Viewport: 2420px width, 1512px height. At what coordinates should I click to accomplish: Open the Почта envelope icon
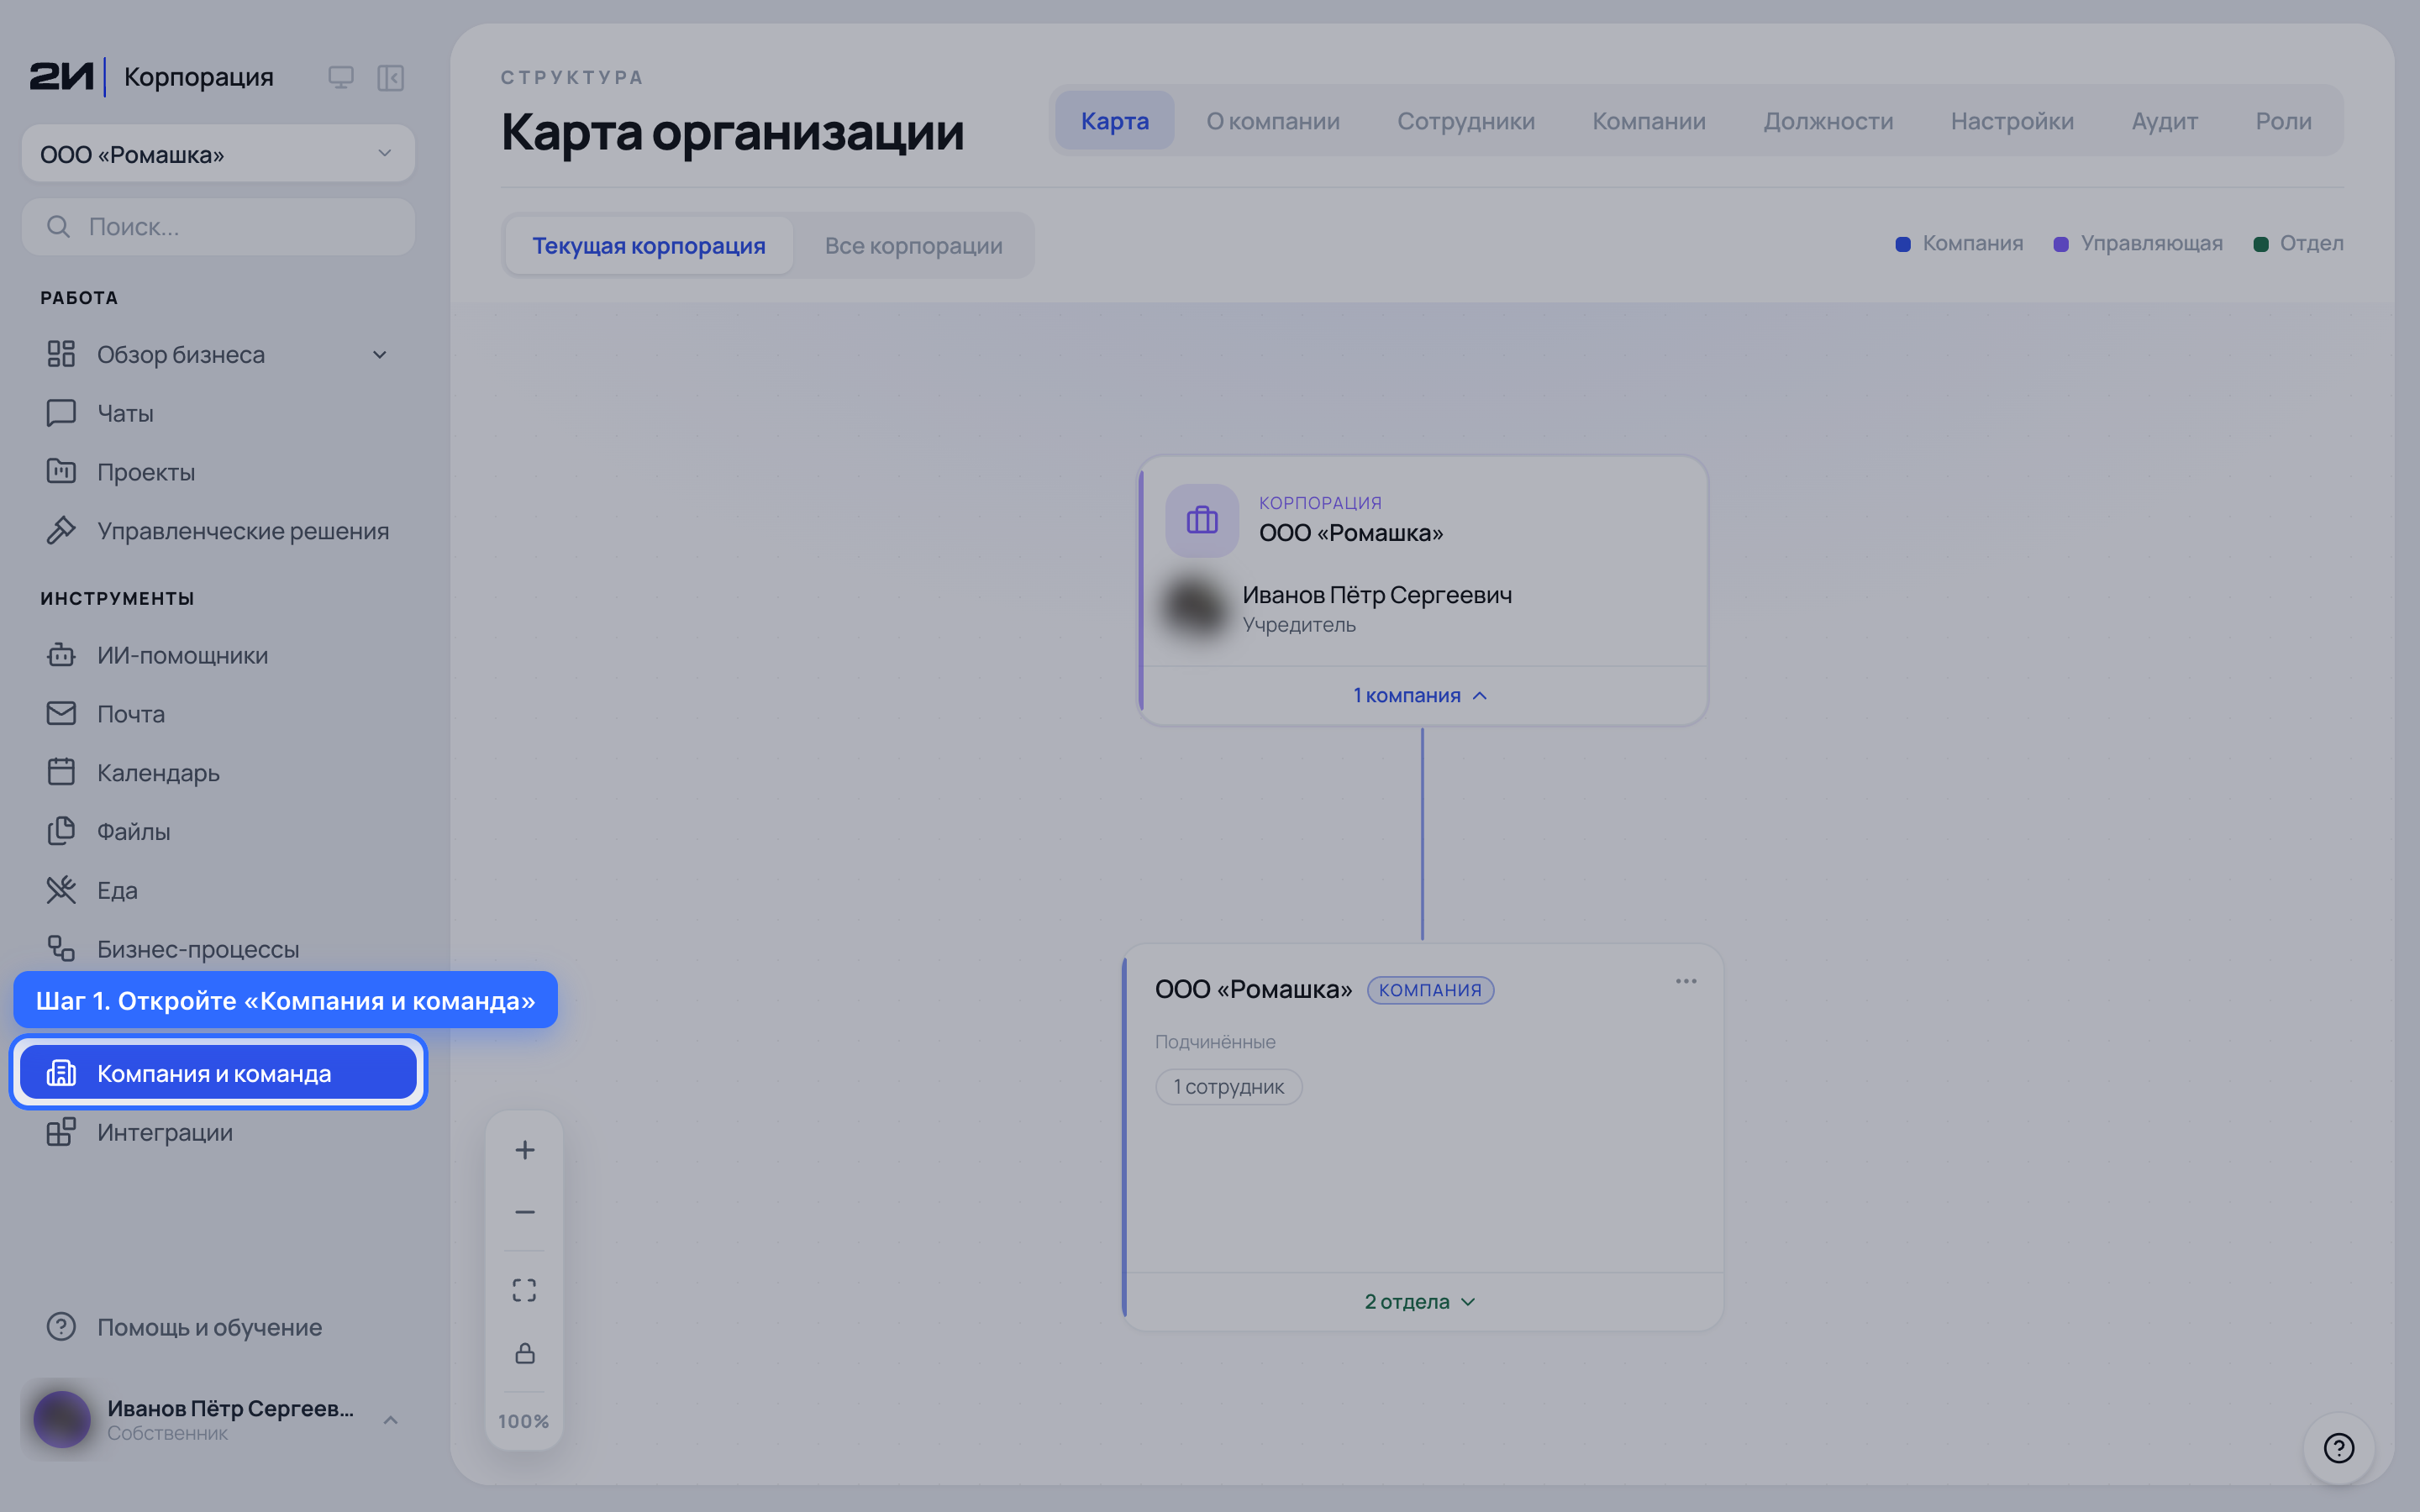[61, 713]
